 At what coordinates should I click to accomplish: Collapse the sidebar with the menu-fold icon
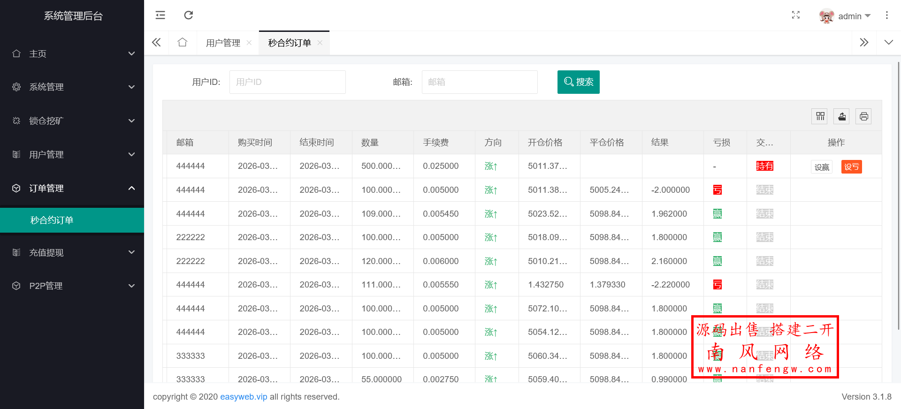160,15
